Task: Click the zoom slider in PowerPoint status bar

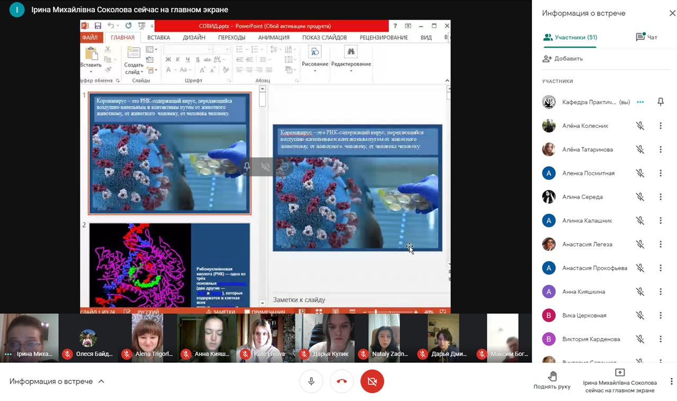Action: click(390, 312)
